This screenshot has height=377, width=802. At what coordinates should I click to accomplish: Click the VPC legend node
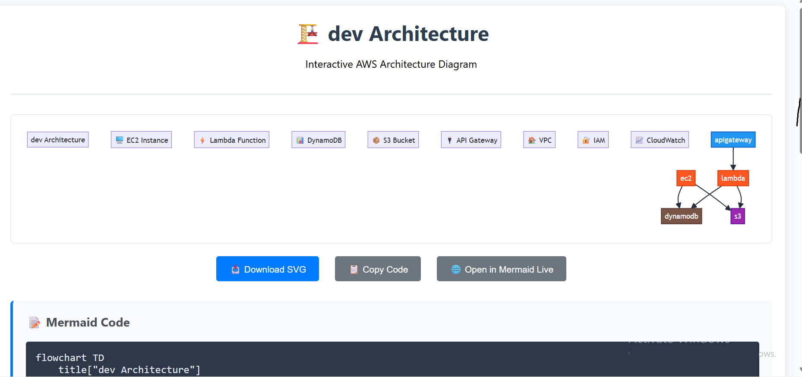[x=540, y=140]
